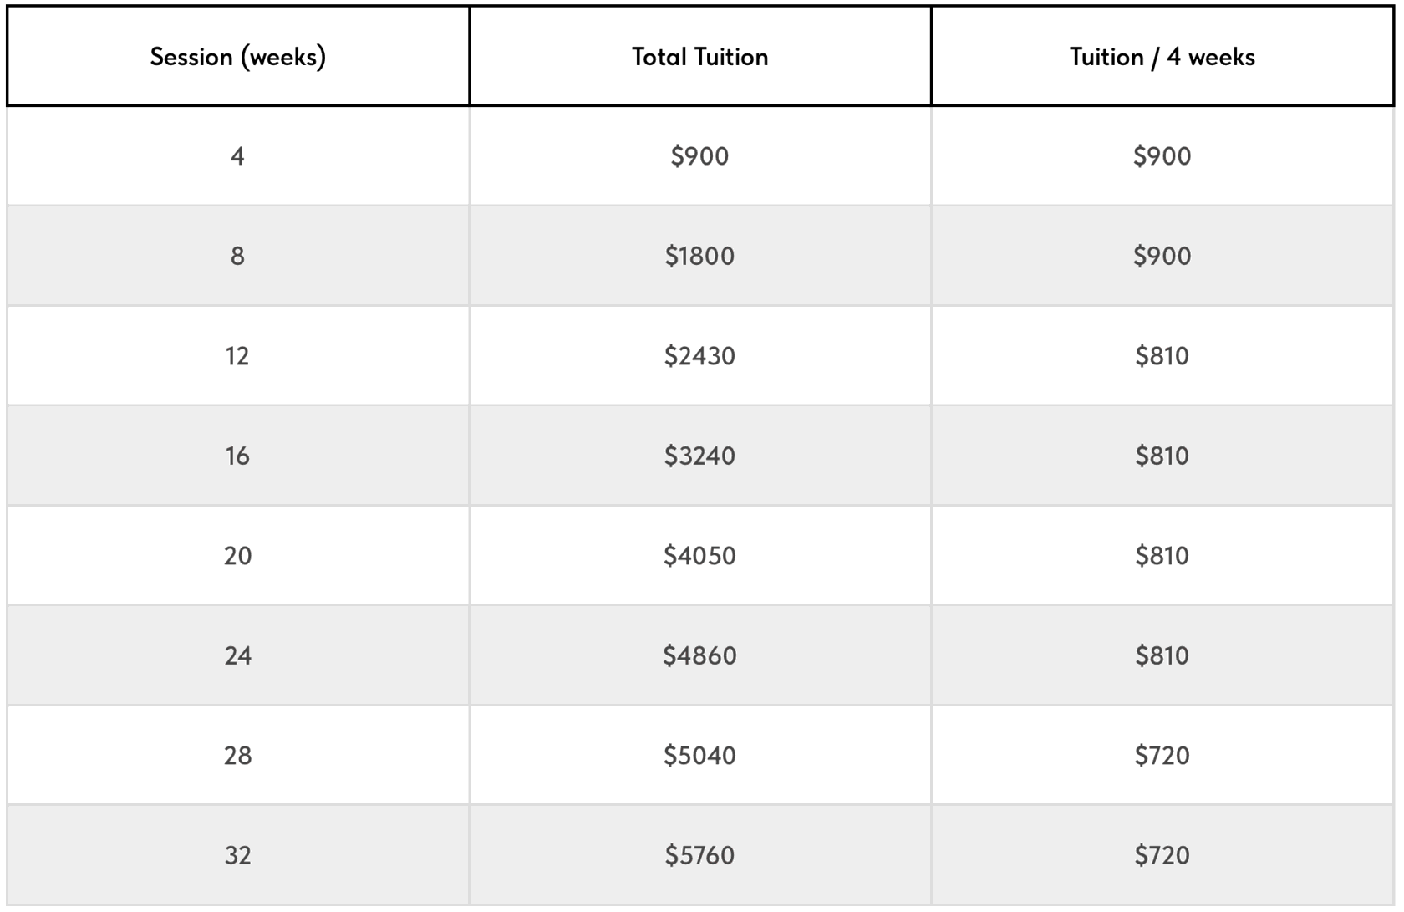1404x912 pixels.
Task: Select the 28 weeks session cell
Action: (x=238, y=756)
